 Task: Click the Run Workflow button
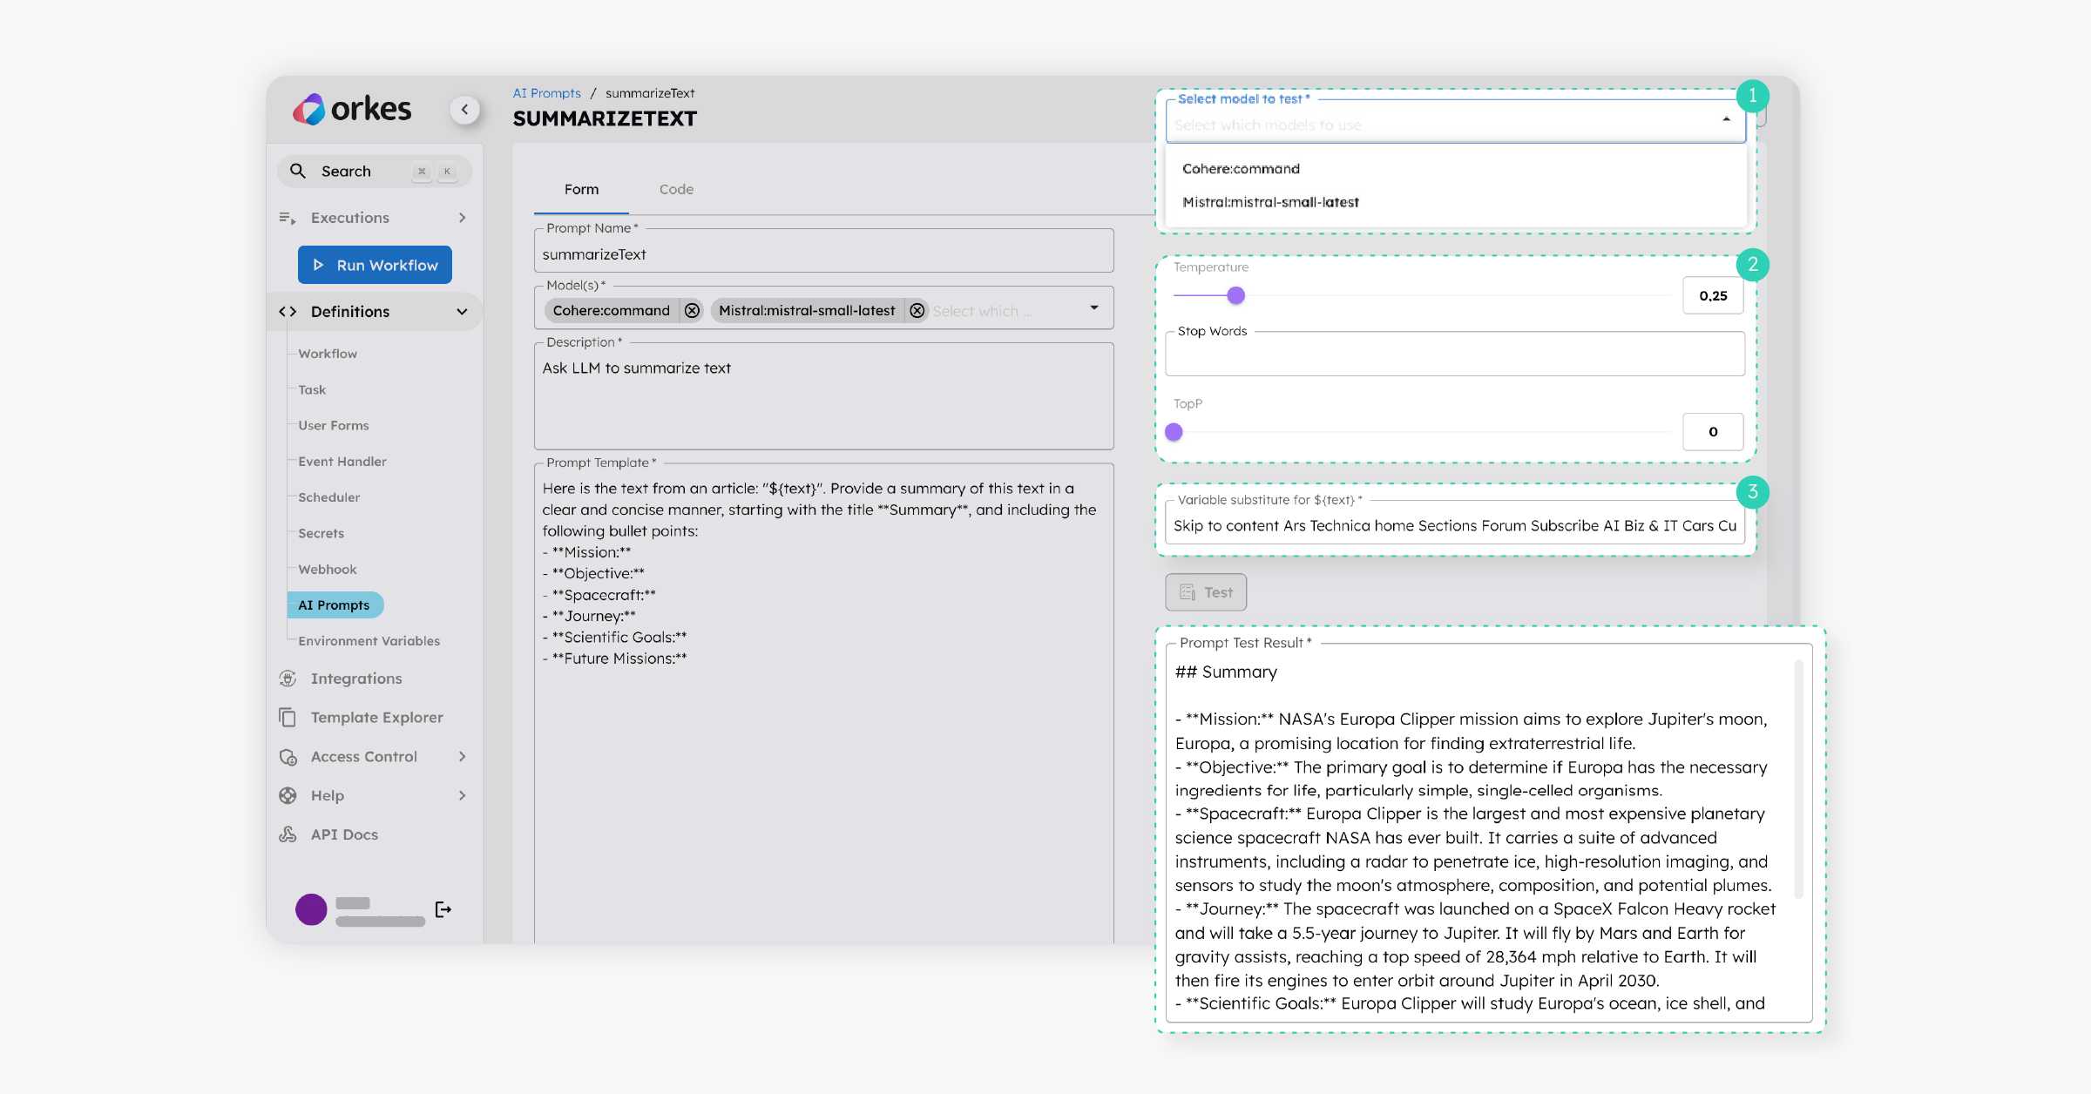coord(375,265)
